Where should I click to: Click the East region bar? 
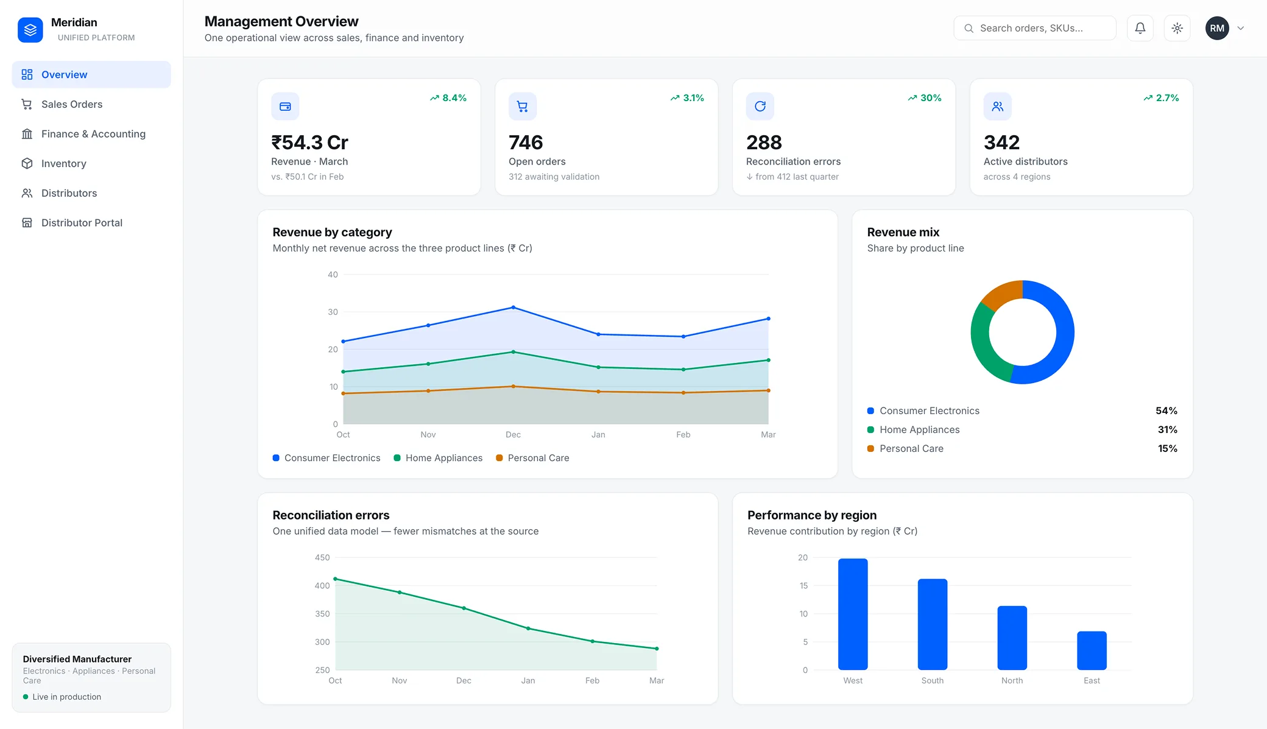[x=1092, y=650]
